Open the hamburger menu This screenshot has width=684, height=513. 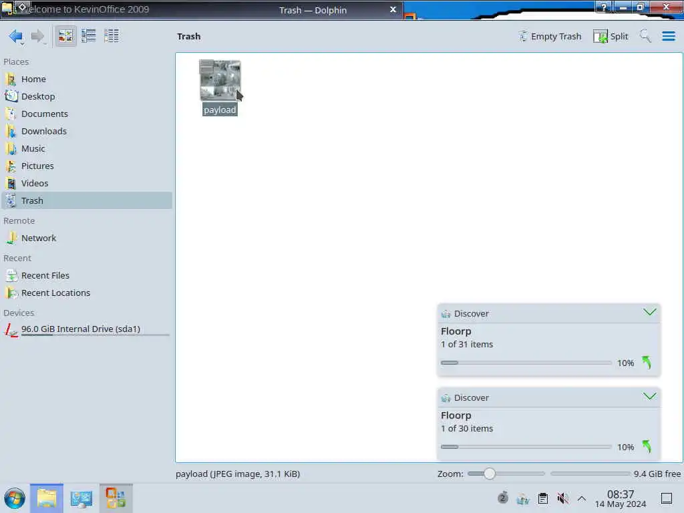668,36
